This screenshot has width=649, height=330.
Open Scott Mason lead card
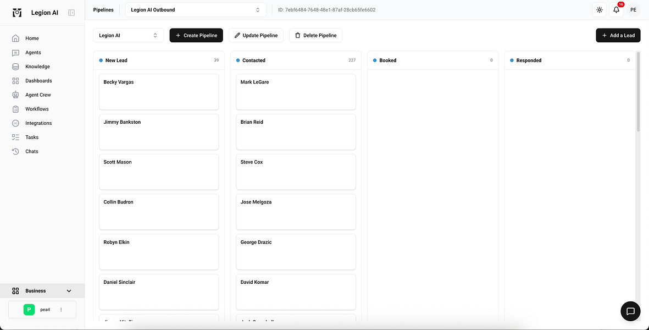pyautogui.click(x=159, y=172)
